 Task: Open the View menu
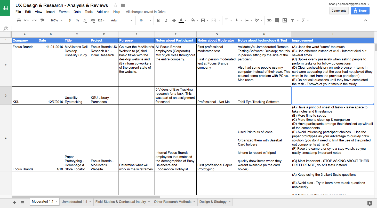click(38, 12)
